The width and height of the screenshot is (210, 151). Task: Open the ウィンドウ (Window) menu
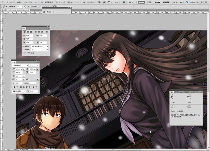80,2
